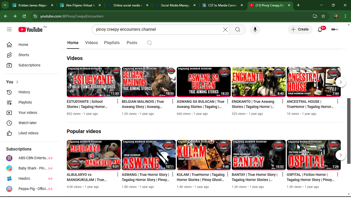
Task: Click the browser address bar URL
Action: (x=72, y=16)
